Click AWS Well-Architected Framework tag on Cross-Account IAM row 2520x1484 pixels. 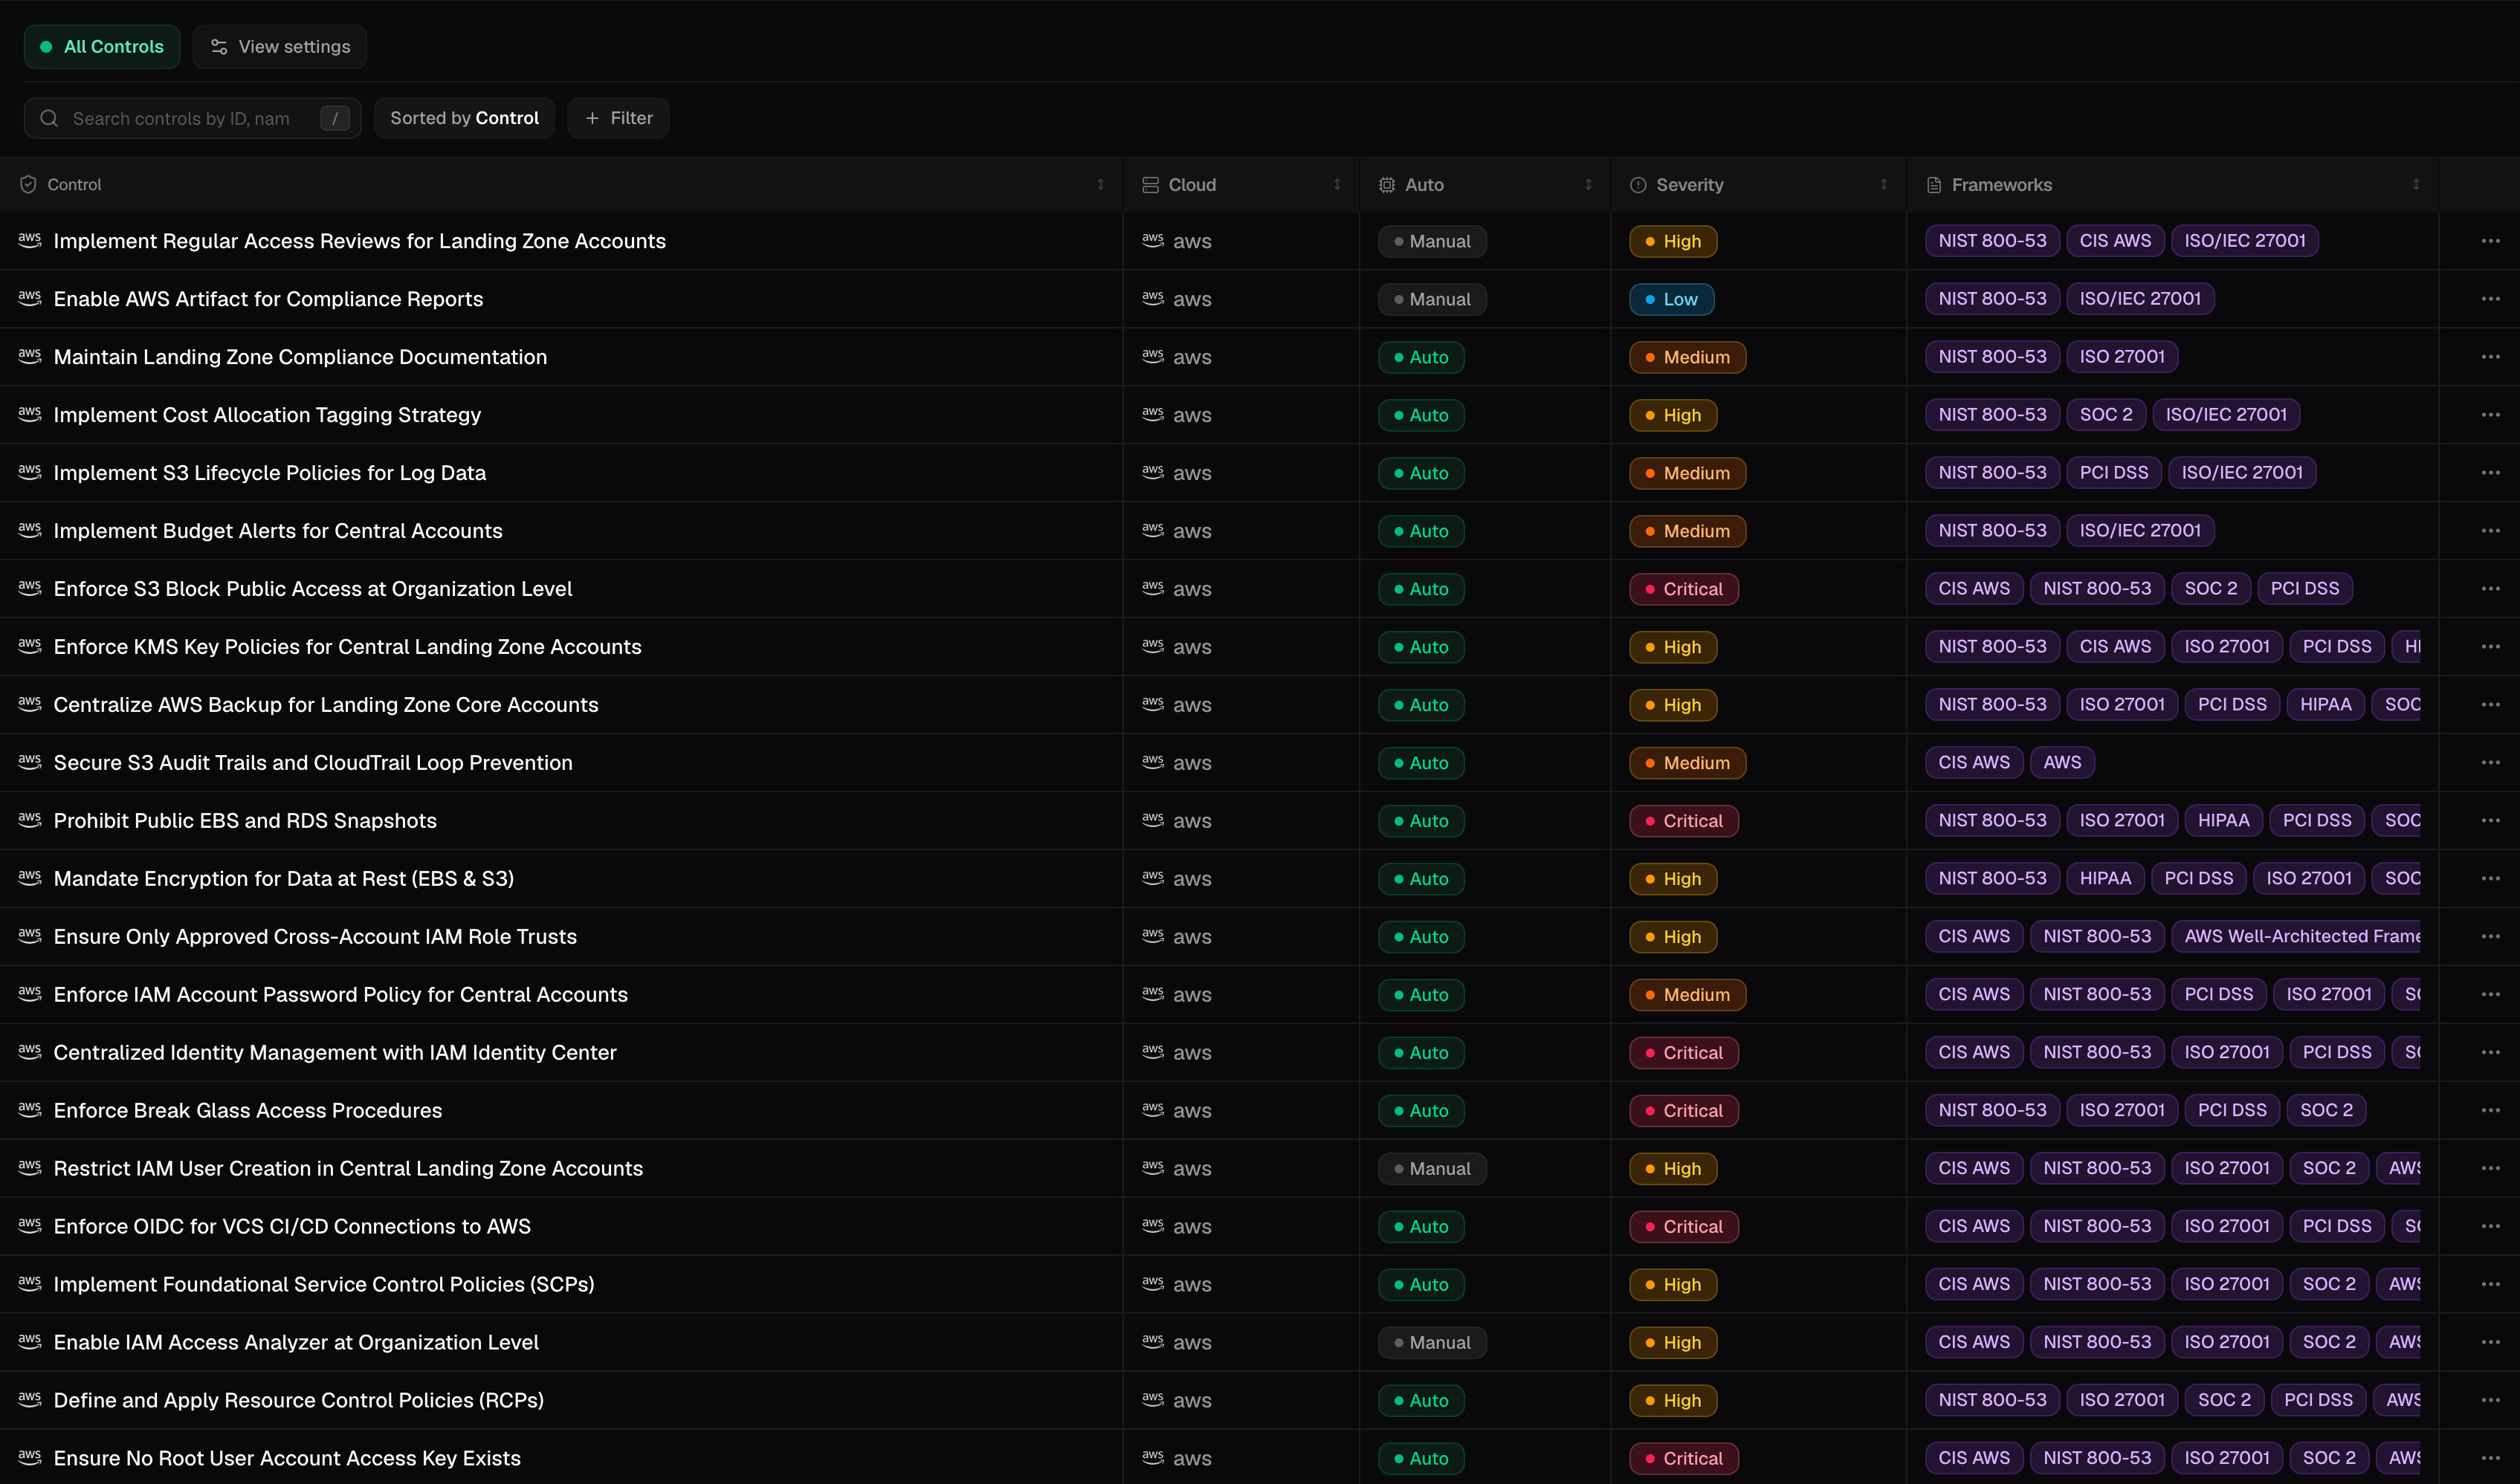click(x=2297, y=937)
